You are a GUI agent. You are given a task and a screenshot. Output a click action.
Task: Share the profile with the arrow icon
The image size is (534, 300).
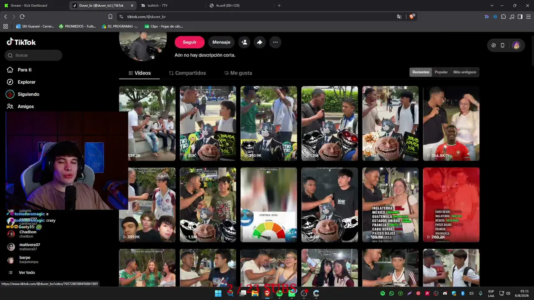259,42
